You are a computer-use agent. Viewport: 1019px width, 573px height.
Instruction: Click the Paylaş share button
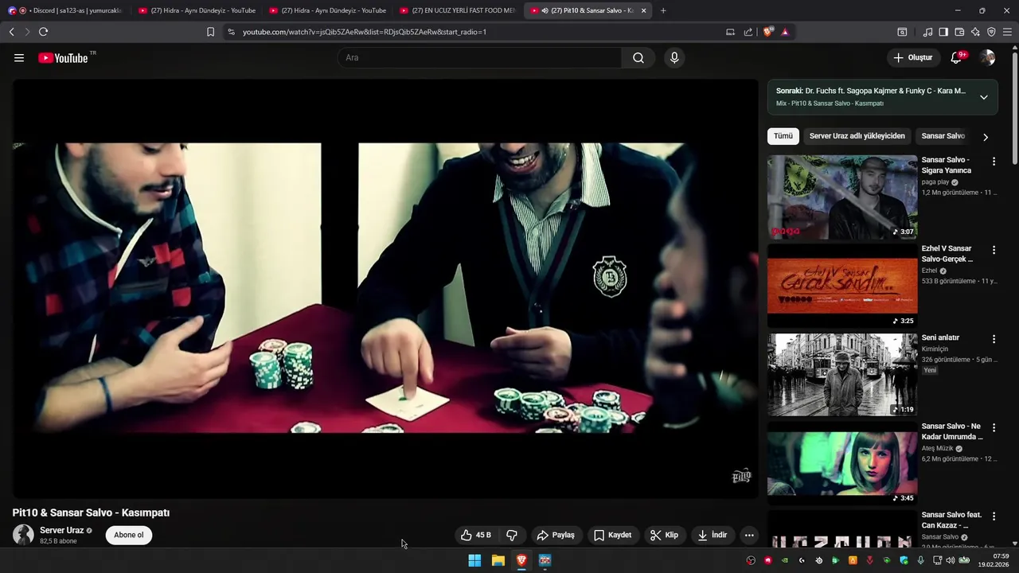point(556,535)
